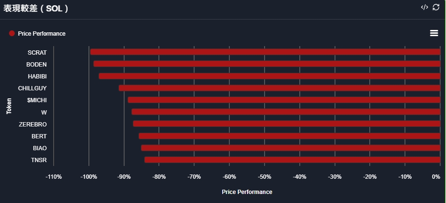
Task: Click the red Price Performance legend dot
Action: (x=12, y=33)
